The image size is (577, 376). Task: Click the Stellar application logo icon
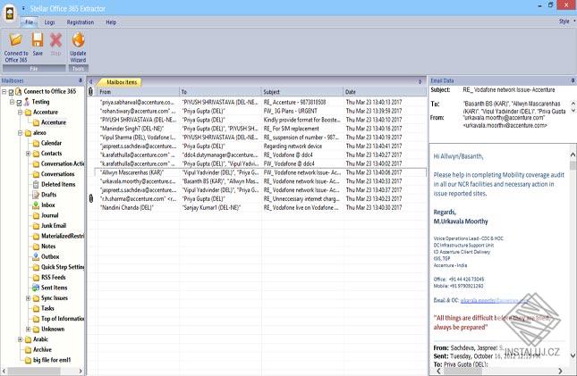pos(10,13)
